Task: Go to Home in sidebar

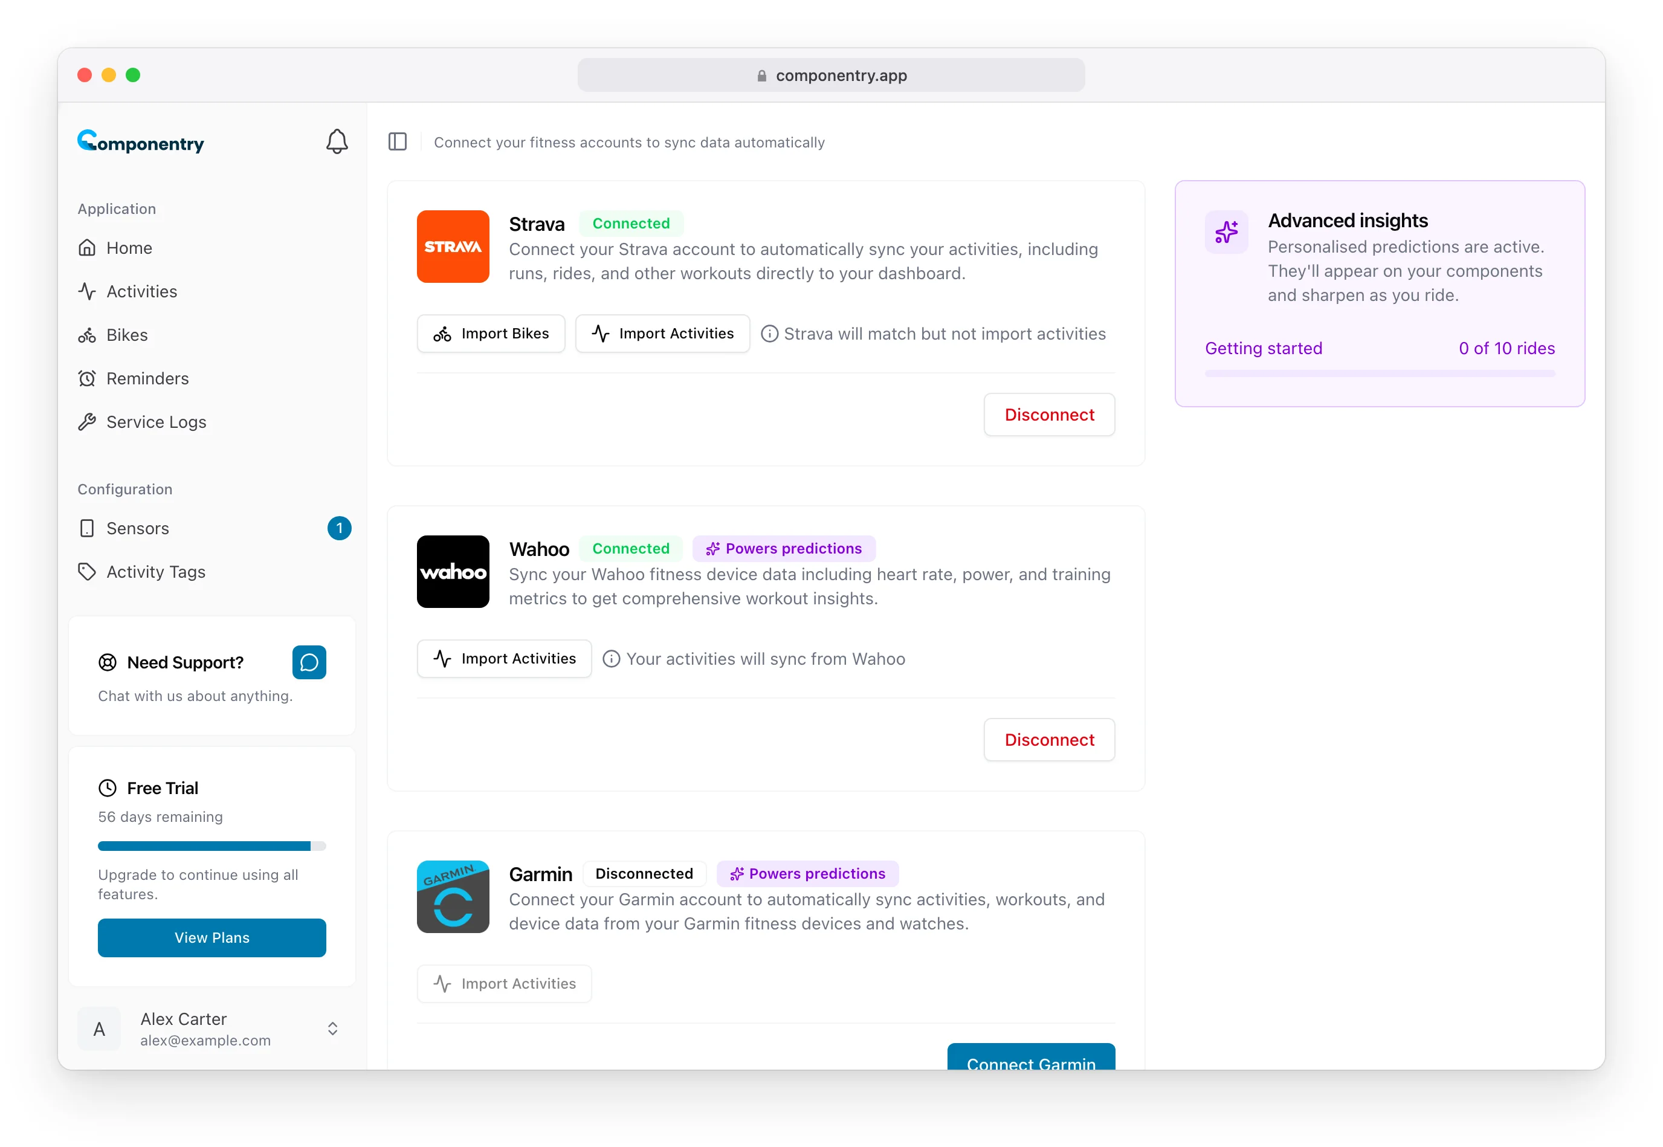Action: (212, 248)
